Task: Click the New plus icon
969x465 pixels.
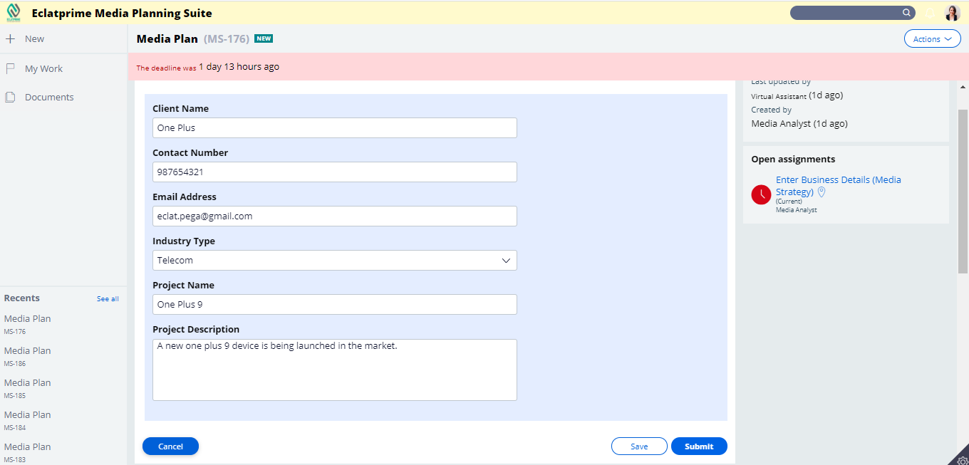Action: click(x=11, y=39)
